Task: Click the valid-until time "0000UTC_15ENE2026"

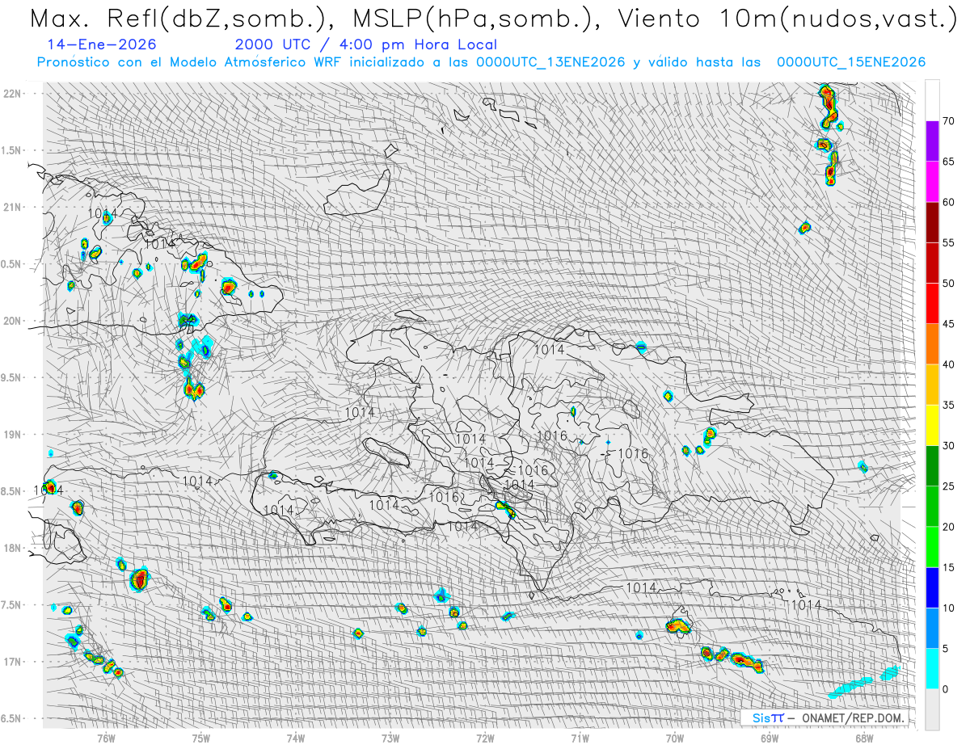Action: click(851, 62)
